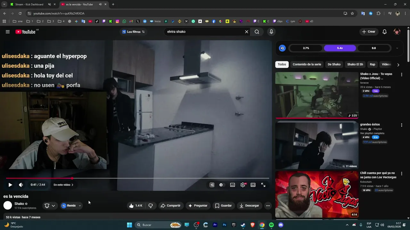Open the 'sine' bookmarks folder

coord(18,21)
